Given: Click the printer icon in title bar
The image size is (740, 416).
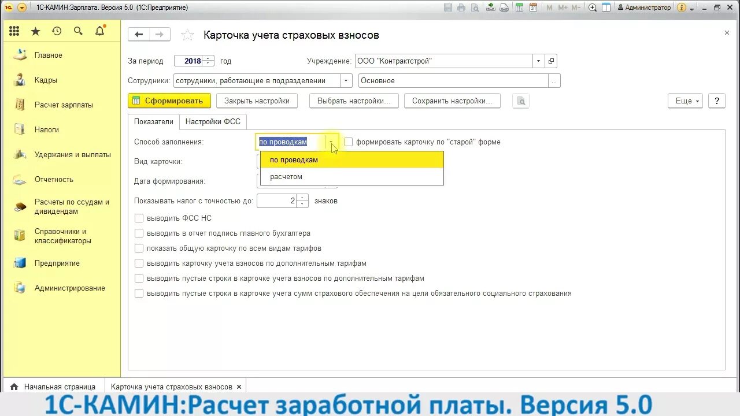Looking at the screenshot, I should (461, 8).
